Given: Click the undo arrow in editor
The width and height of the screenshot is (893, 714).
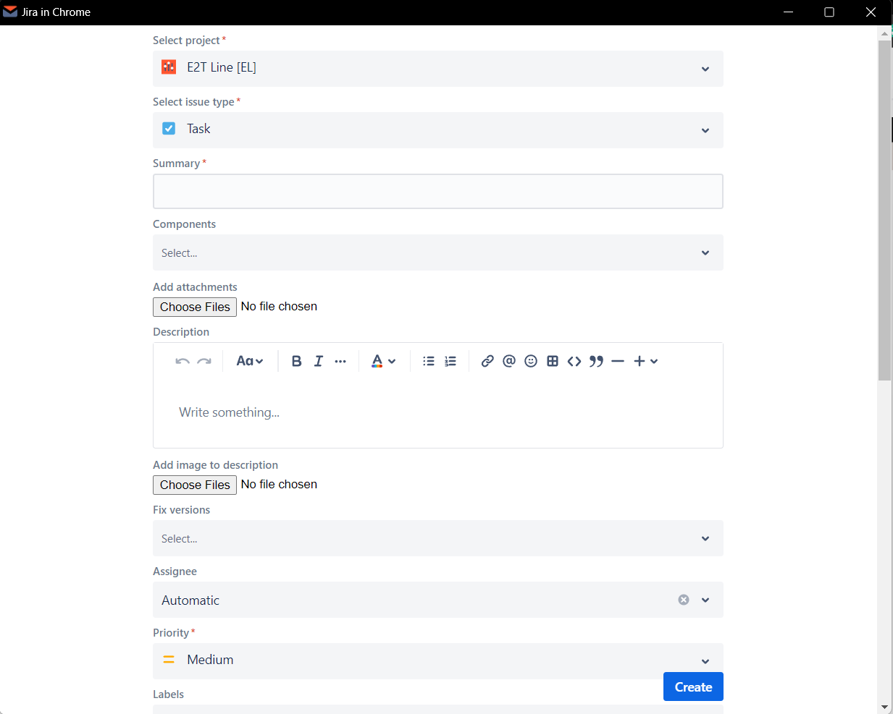Looking at the screenshot, I should point(183,361).
